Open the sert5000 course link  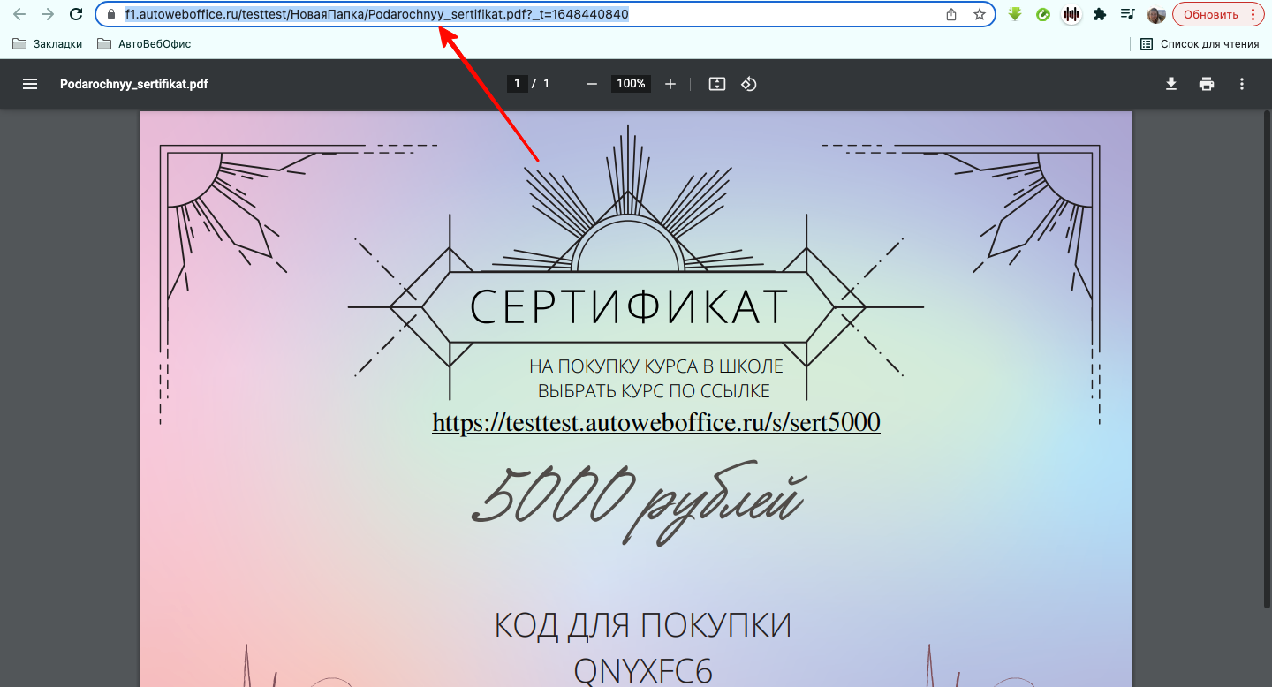[x=655, y=423]
